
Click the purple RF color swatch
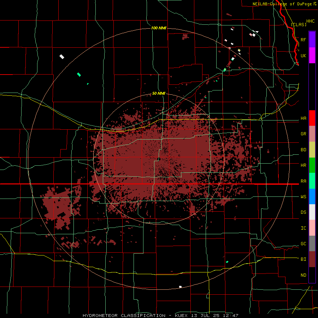pos(312,40)
